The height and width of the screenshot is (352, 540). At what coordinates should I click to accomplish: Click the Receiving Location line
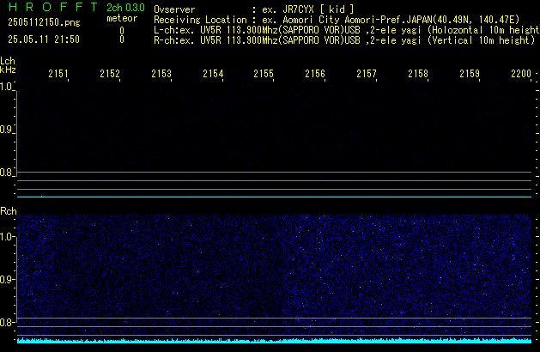[337, 20]
